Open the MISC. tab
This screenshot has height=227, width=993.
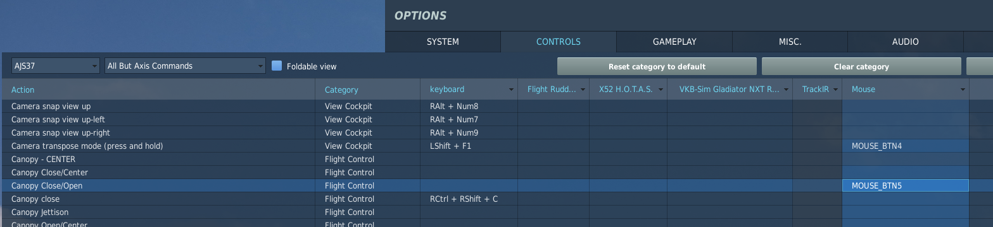pyautogui.click(x=790, y=42)
